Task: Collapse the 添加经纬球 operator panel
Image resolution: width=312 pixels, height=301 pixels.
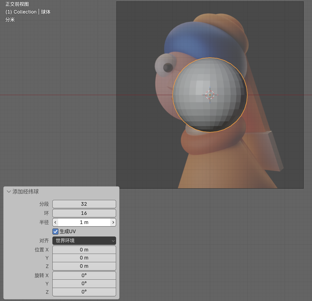Action: point(9,192)
